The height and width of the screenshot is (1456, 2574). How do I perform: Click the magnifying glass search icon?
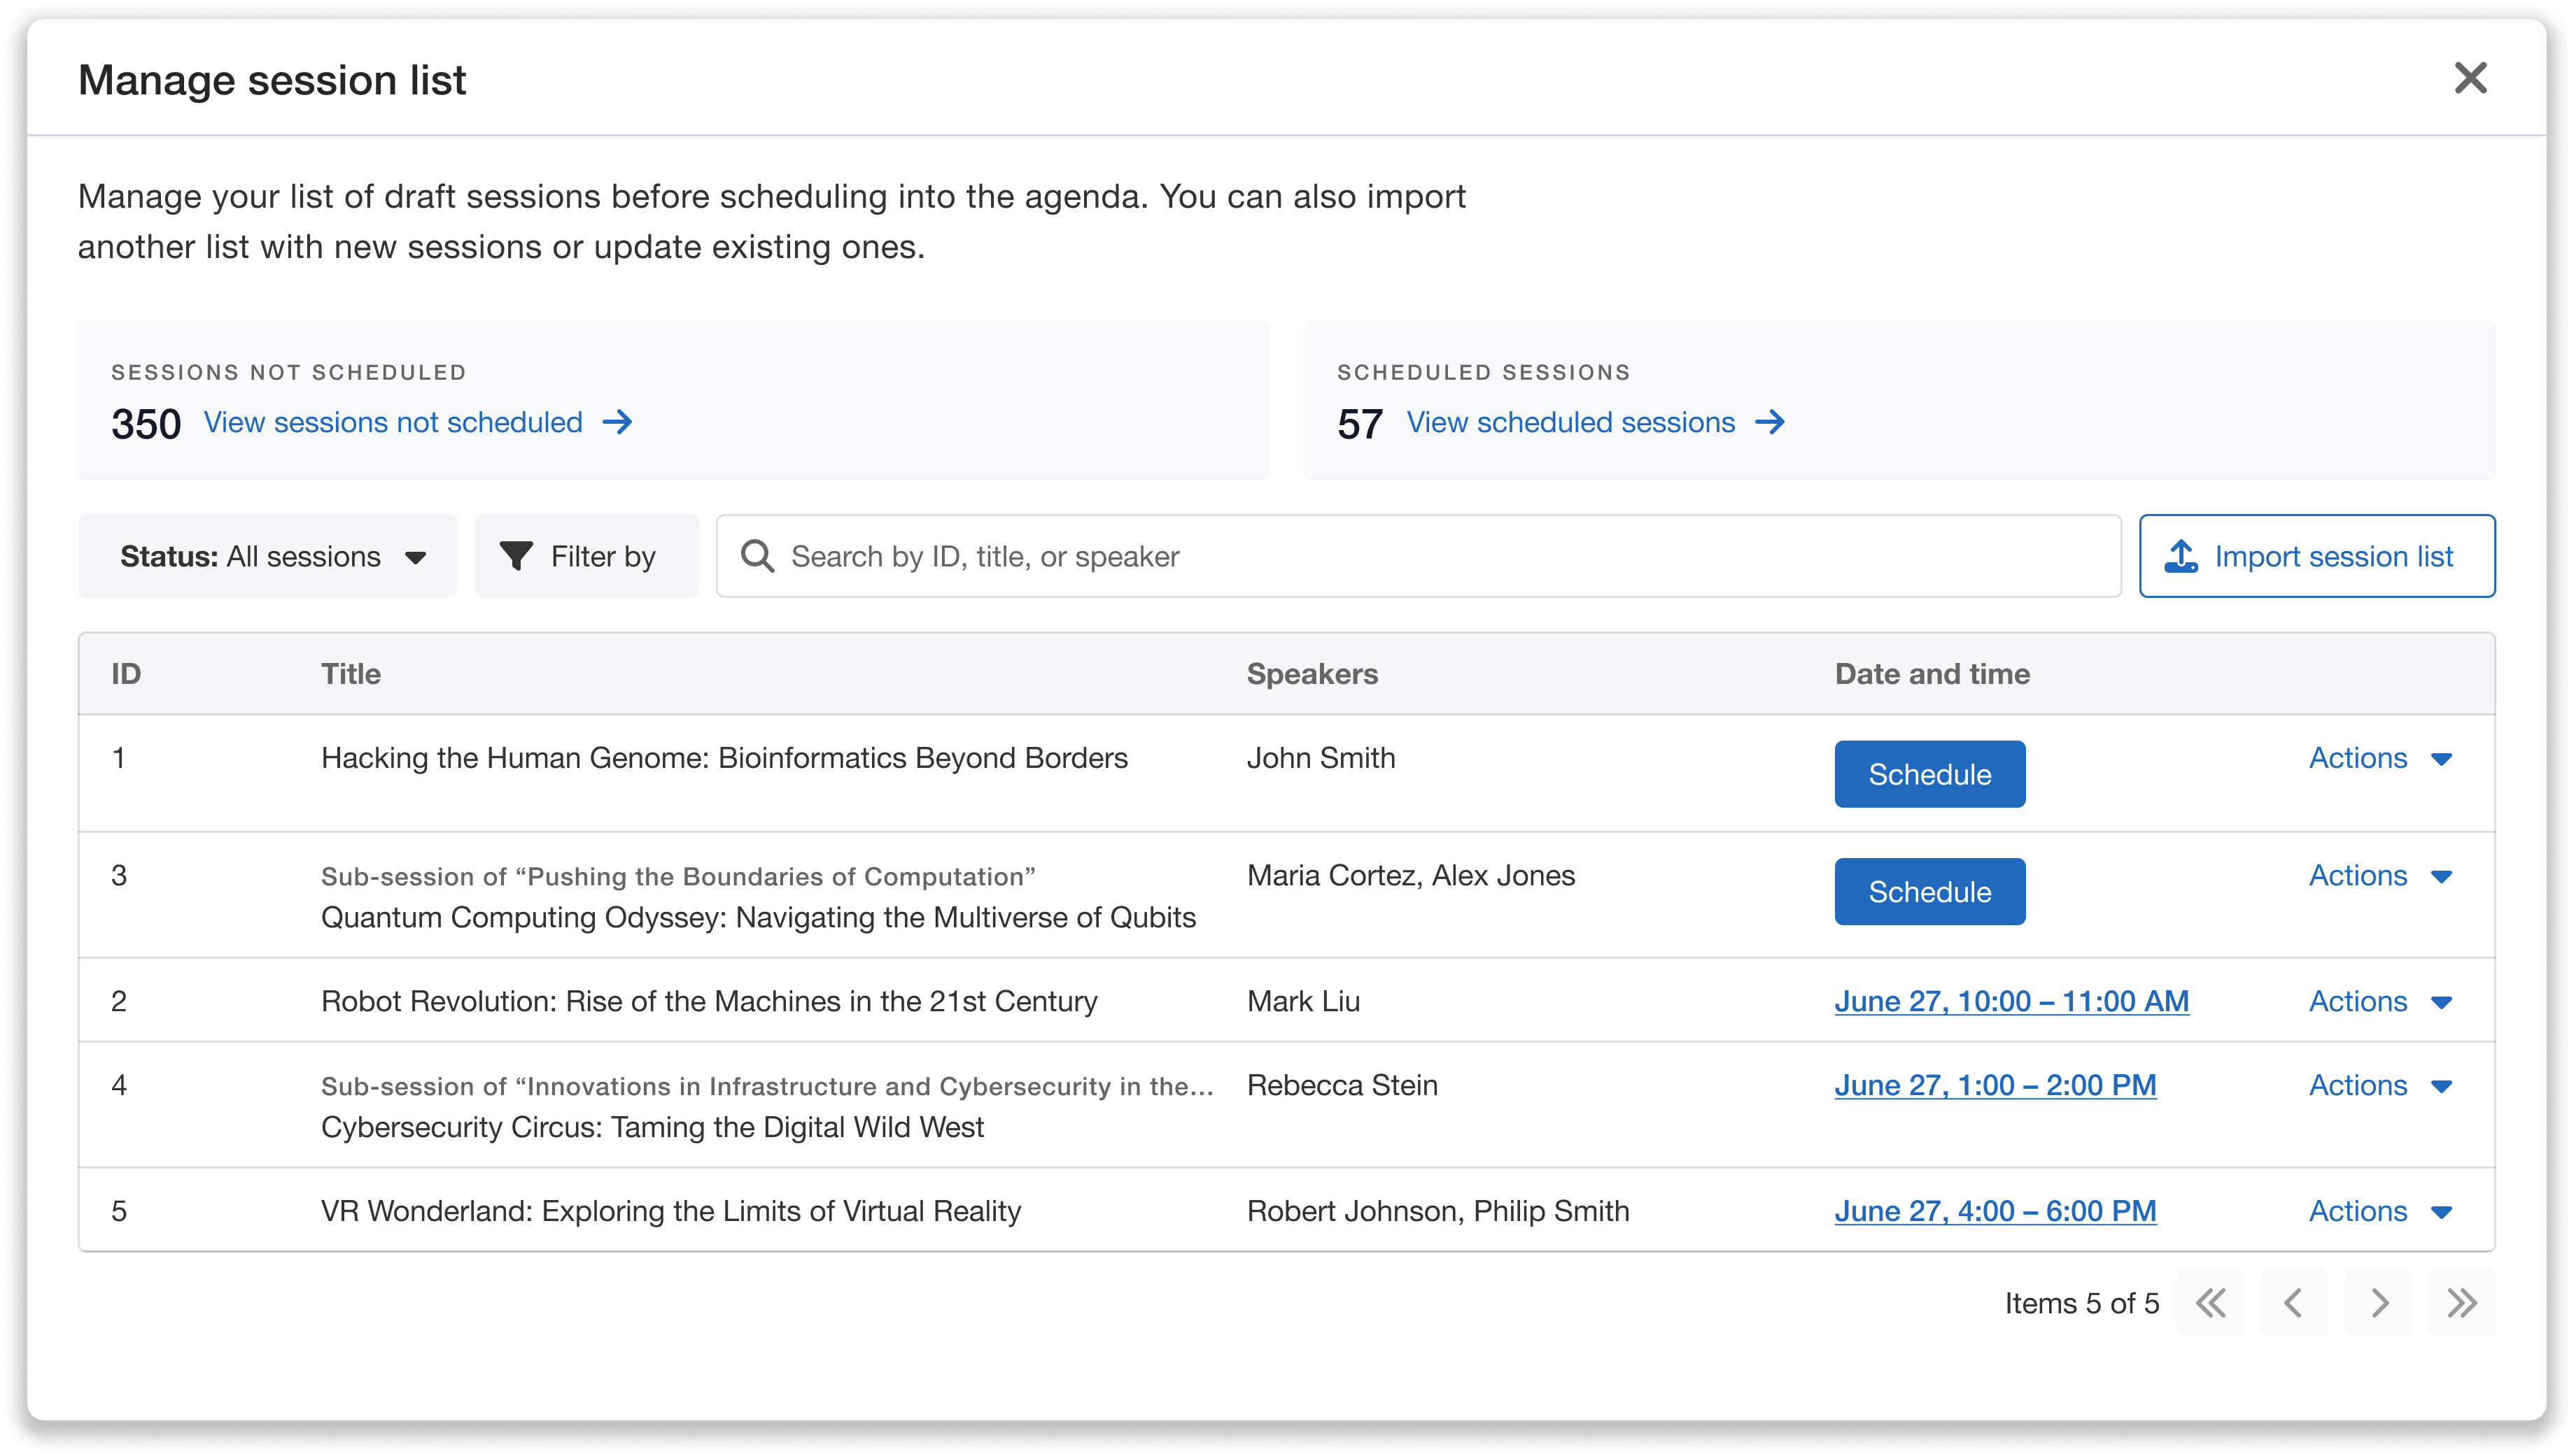coord(757,556)
